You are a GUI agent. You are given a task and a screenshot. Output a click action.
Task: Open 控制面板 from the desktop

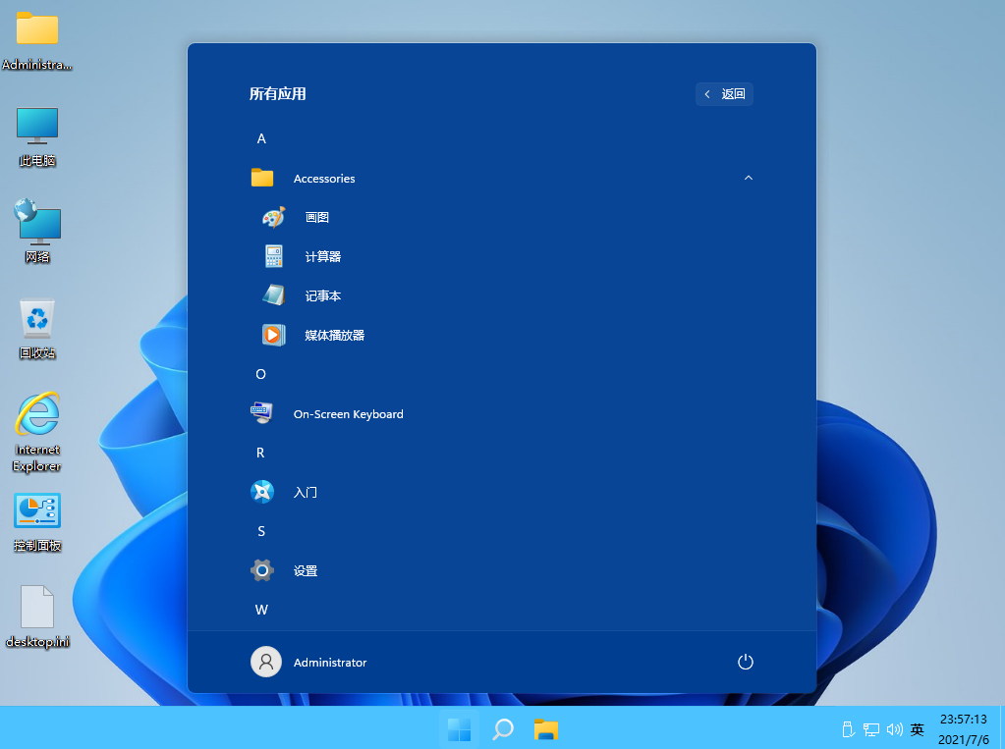(36, 512)
